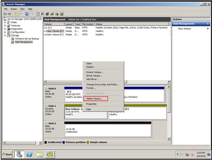
Task: Click the Refresh toolbar icon
Action: click(38, 14)
